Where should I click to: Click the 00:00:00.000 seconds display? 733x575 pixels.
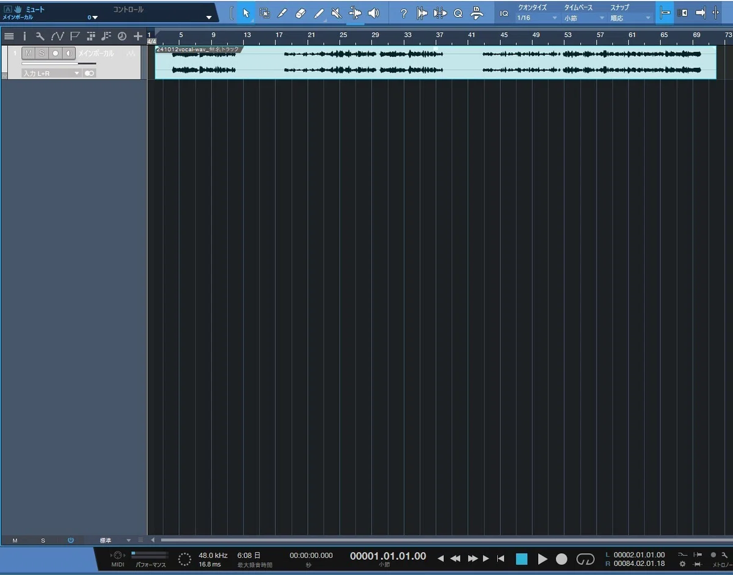tap(312, 555)
